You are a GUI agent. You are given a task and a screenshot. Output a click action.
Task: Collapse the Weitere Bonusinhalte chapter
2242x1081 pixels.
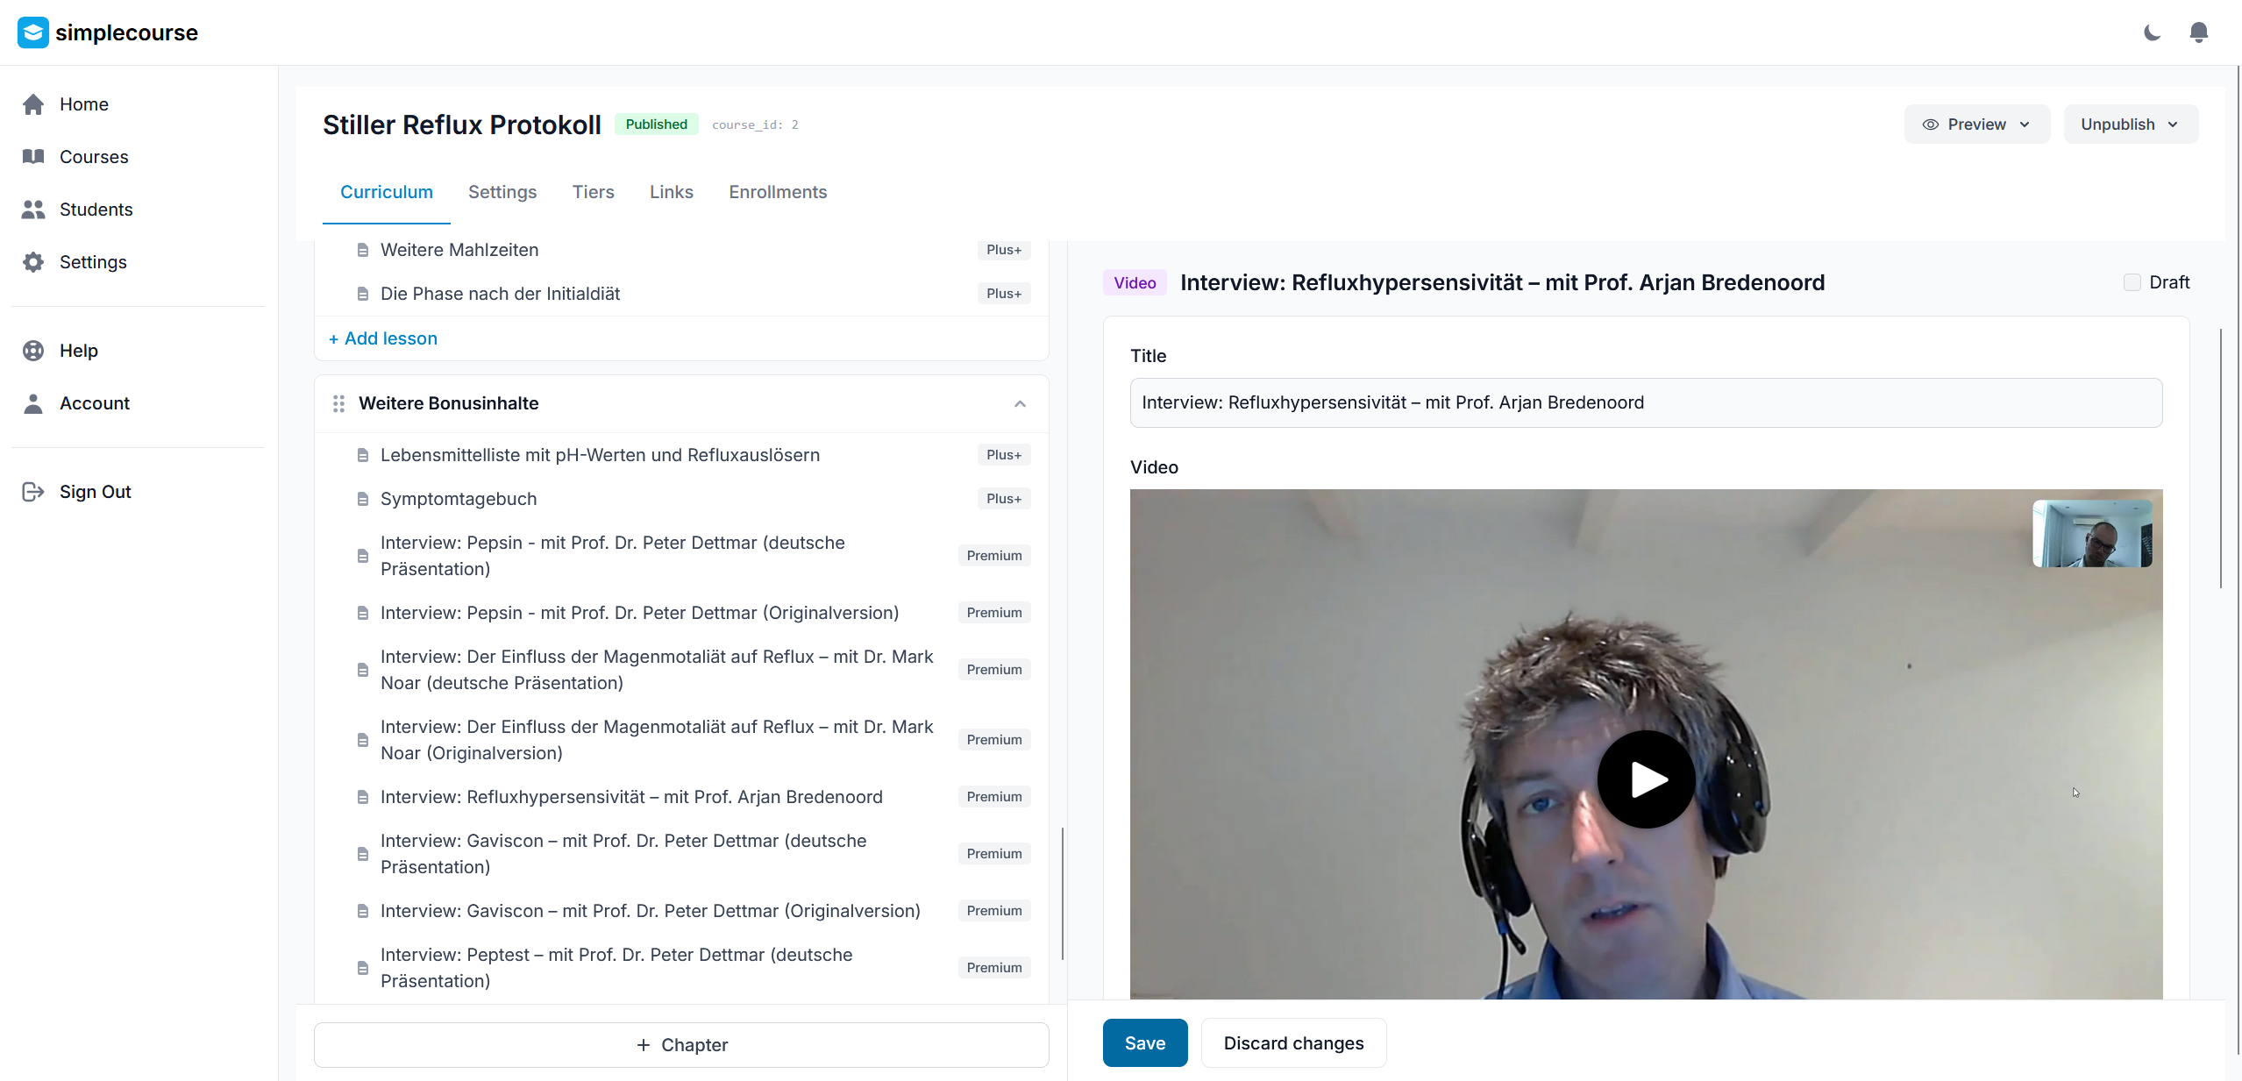click(1019, 404)
